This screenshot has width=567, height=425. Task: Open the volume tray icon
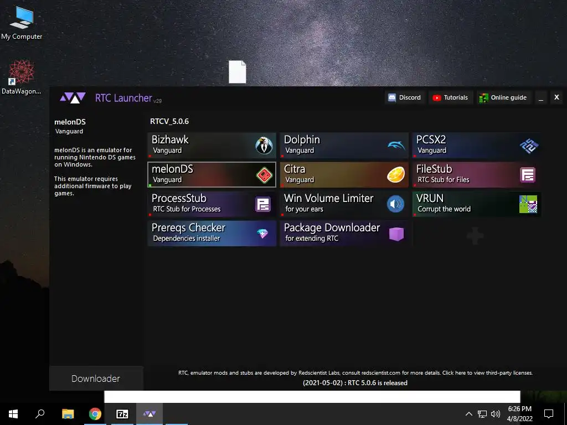pos(496,414)
